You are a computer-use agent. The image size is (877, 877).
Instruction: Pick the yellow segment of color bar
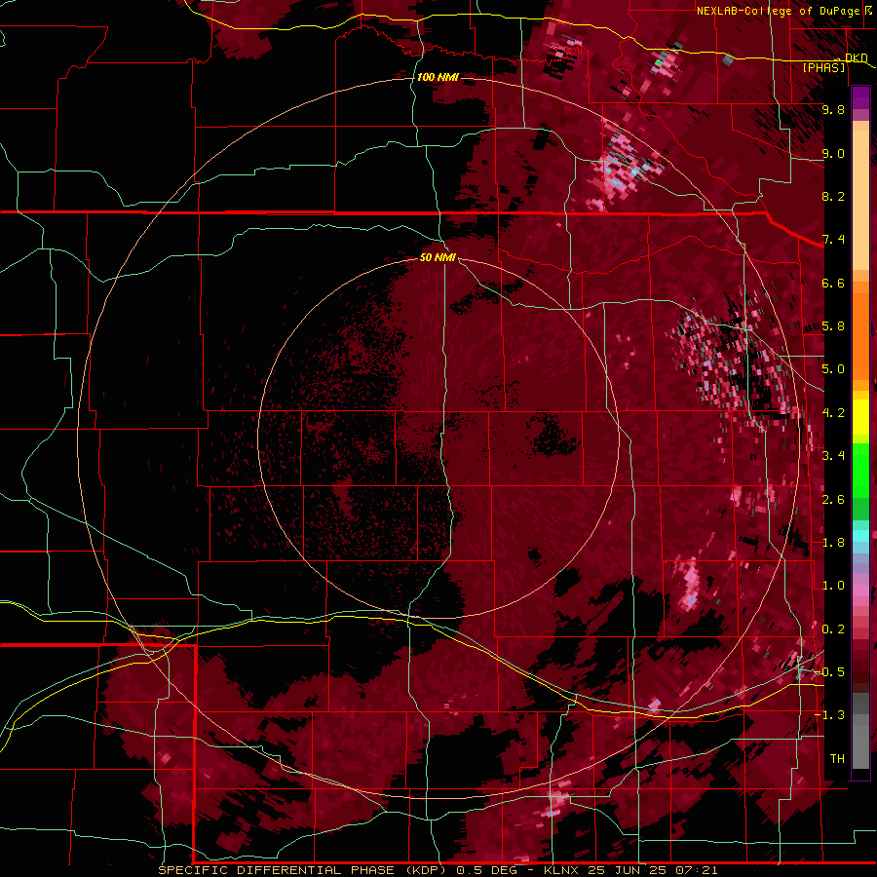point(860,417)
